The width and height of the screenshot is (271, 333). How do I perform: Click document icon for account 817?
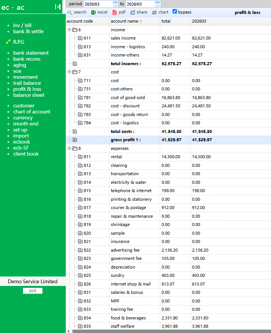click(80, 208)
